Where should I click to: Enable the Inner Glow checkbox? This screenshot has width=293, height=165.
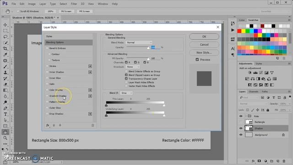coord(47,78)
